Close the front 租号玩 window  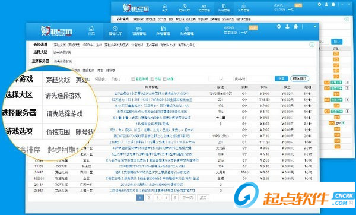tap(315, 26)
